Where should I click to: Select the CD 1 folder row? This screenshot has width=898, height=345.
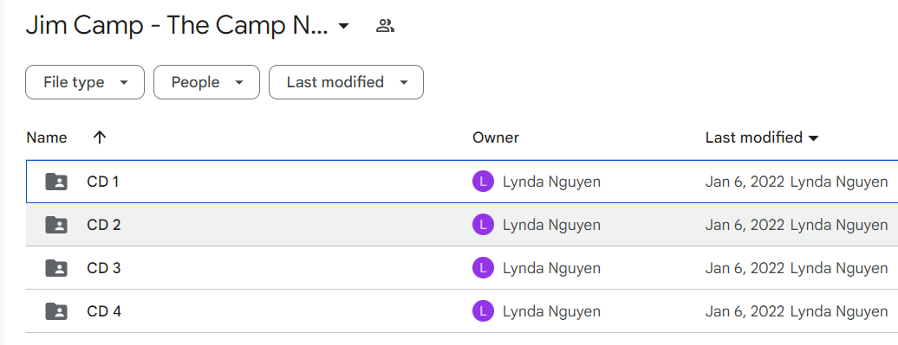point(462,182)
